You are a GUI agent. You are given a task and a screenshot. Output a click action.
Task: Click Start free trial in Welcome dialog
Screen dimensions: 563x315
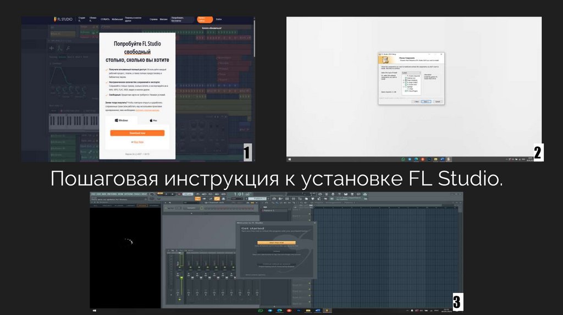[x=277, y=243]
